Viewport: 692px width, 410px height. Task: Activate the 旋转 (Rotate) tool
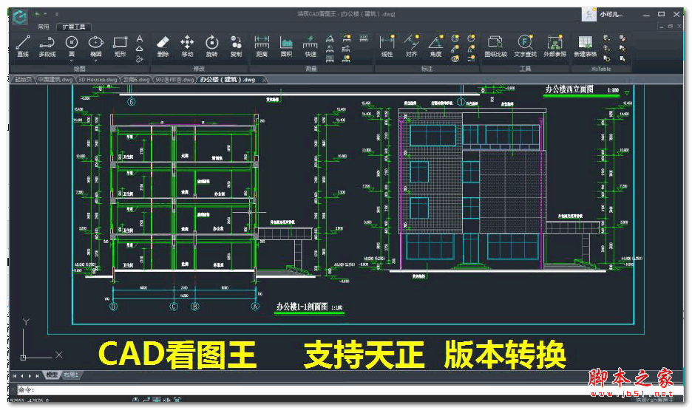coord(212,47)
